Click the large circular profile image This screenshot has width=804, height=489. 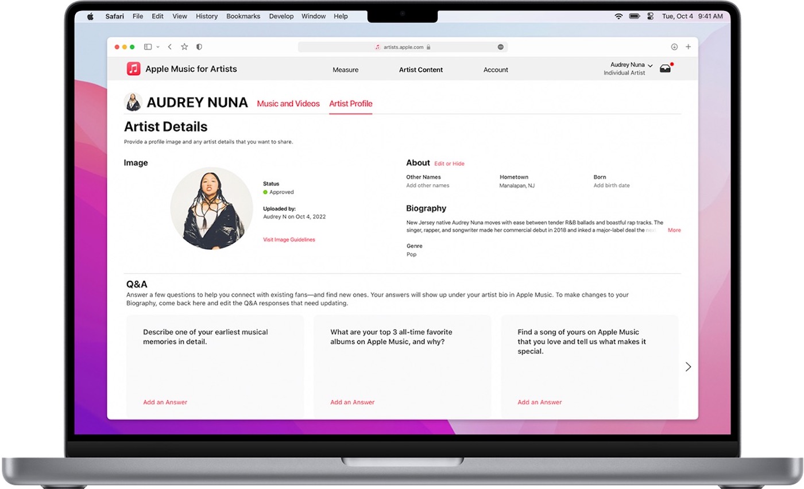(211, 208)
